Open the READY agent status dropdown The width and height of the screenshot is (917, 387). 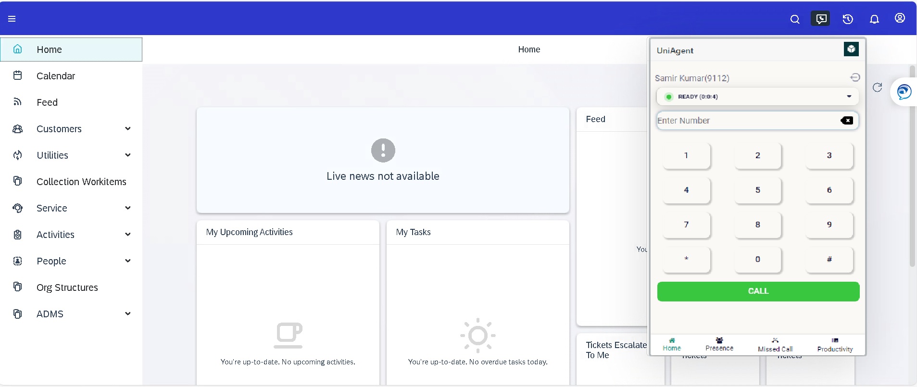757,97
